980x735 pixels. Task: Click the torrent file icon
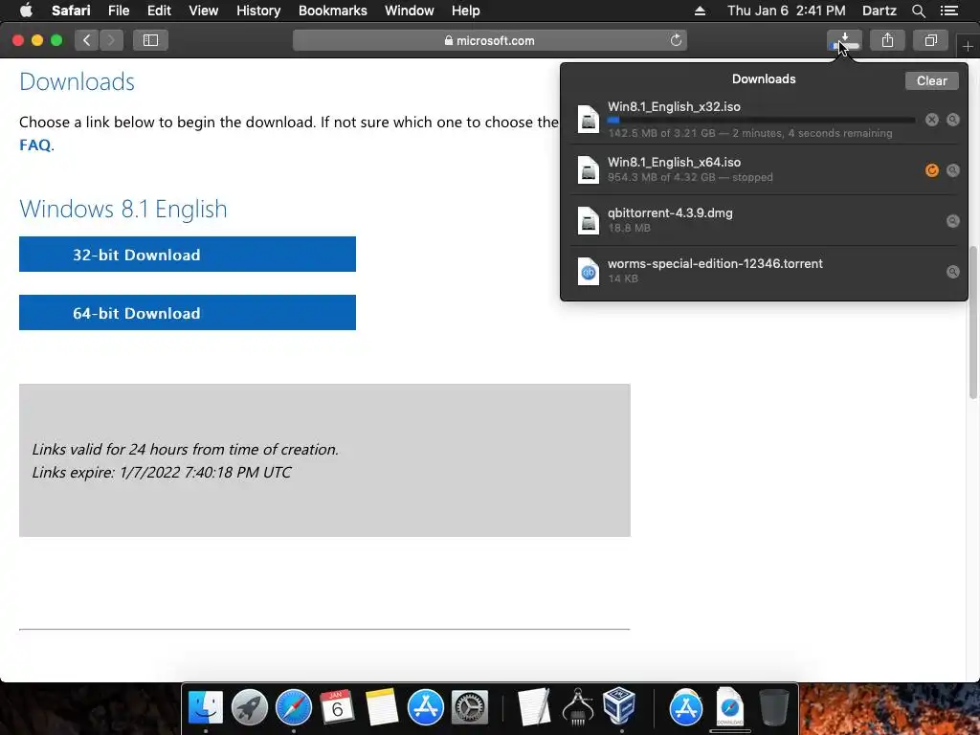[x=589, y=271]
